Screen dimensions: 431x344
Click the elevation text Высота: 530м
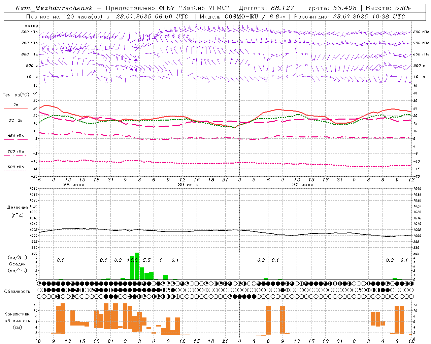[x=389, y=8]
